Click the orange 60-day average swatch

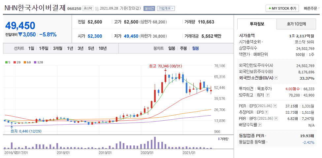25,62
